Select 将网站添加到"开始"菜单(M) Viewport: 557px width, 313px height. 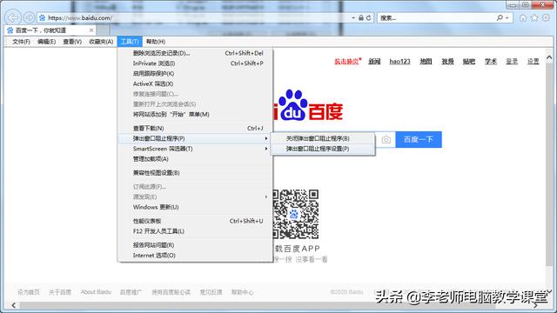pos(195,115)
